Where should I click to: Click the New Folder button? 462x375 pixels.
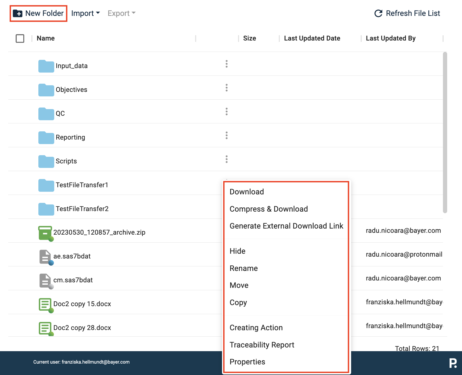click(39, 13)
